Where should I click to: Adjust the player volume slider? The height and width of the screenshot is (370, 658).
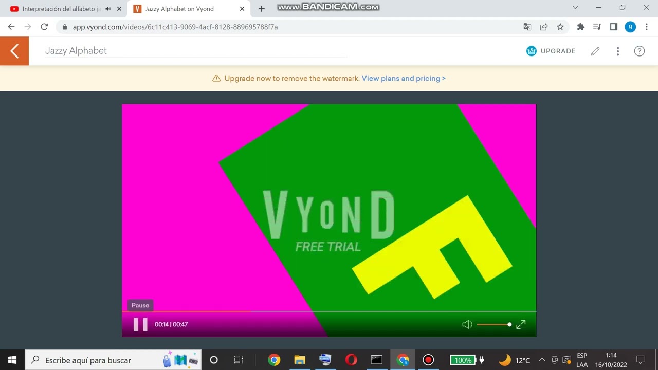coord(494,324)
